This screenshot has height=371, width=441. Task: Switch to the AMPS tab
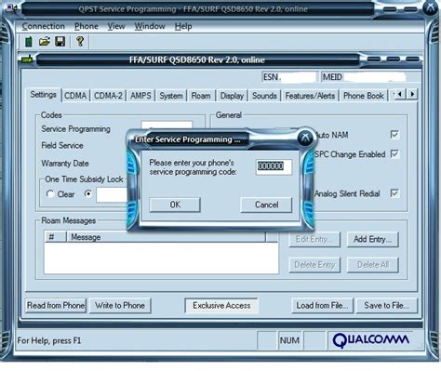tap(140, 96)
